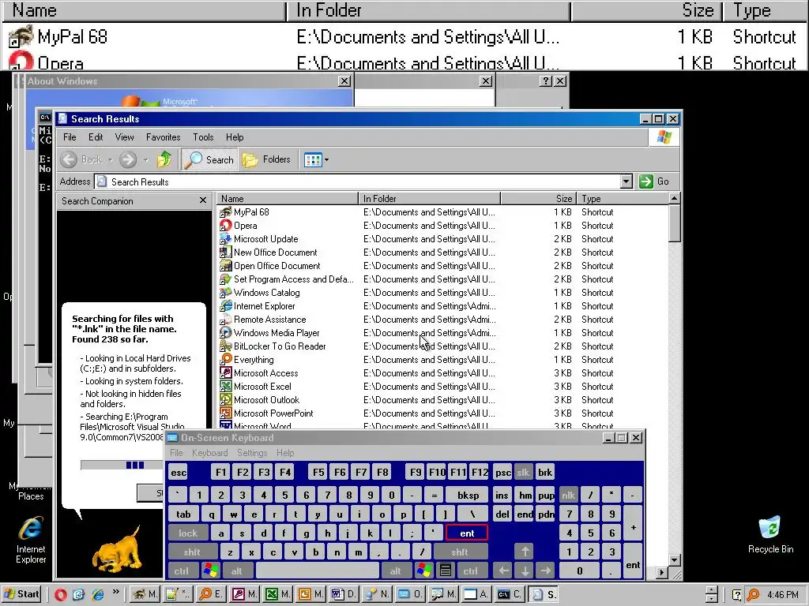809x606 pixels.
Task: Select the BitLocker To Go Reader icon
Action: [225, 346]
